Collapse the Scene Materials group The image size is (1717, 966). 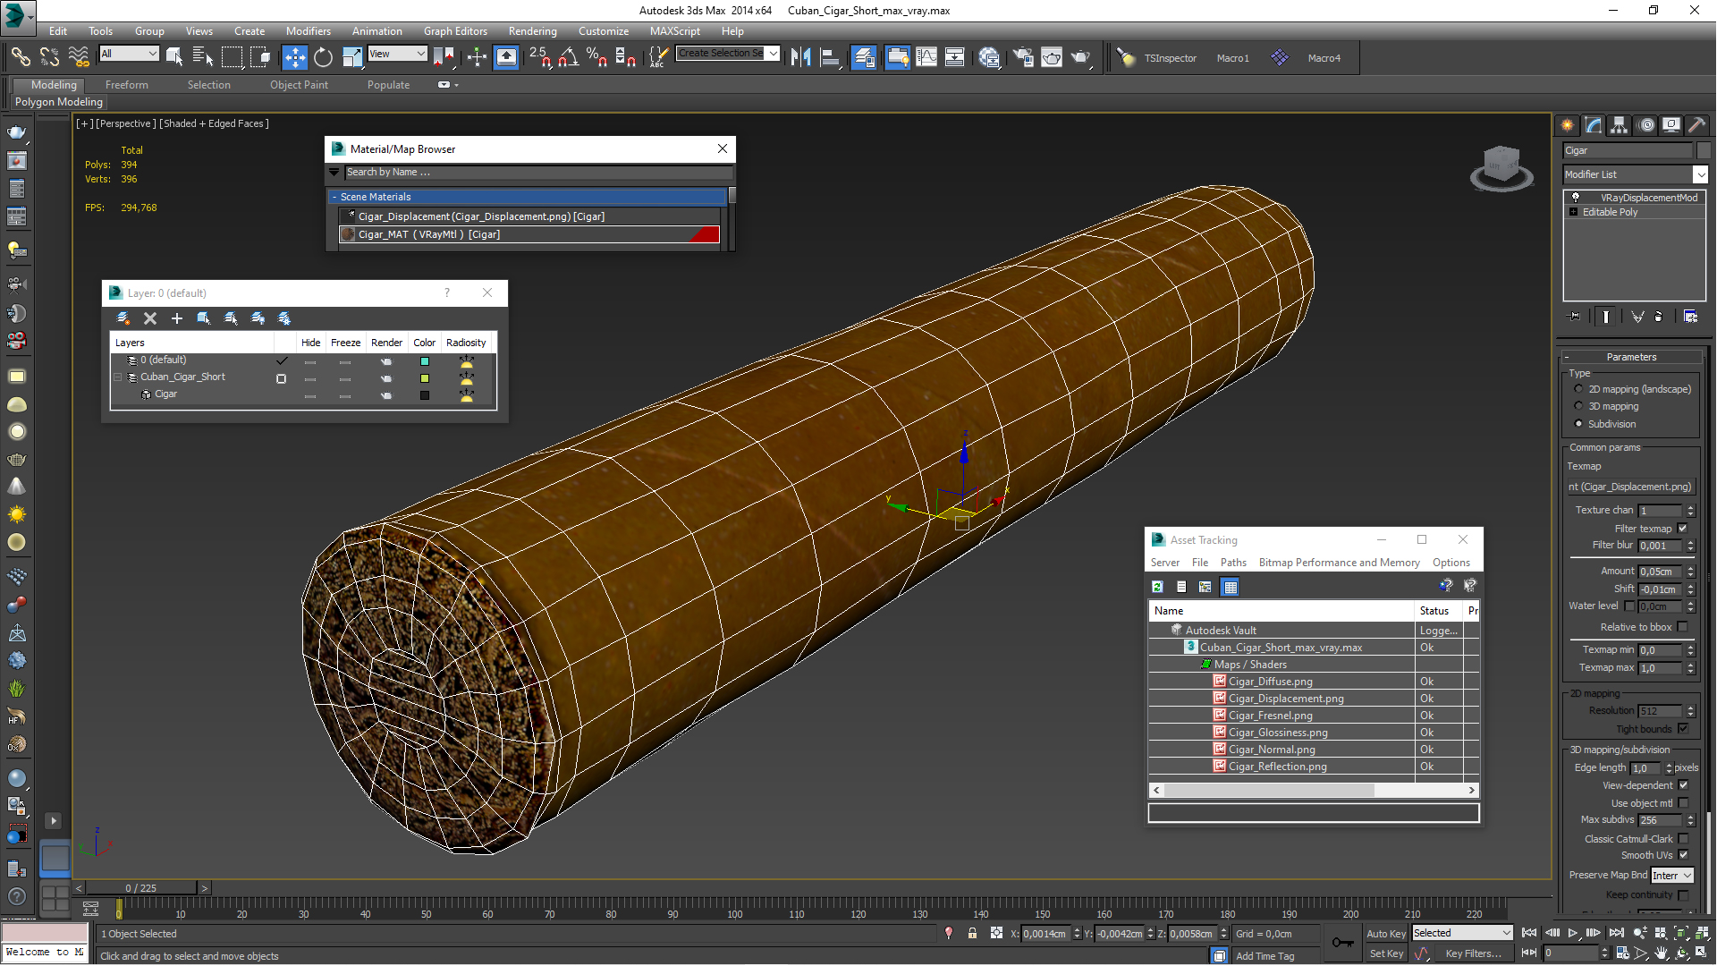click(334, 197)
